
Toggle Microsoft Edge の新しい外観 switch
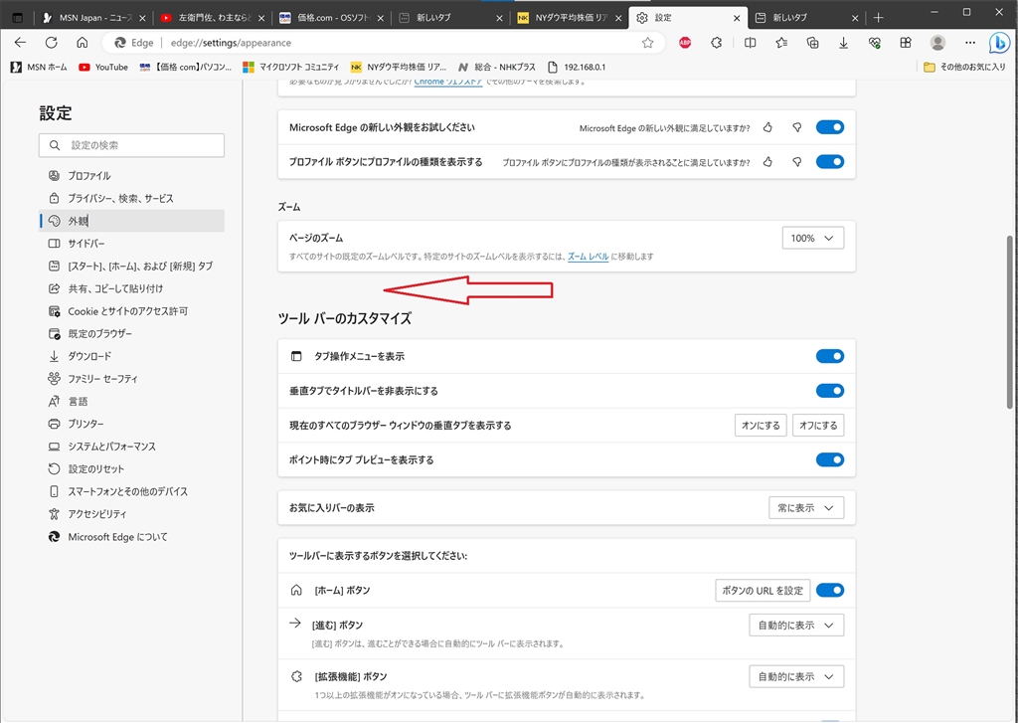coord(830,127)
